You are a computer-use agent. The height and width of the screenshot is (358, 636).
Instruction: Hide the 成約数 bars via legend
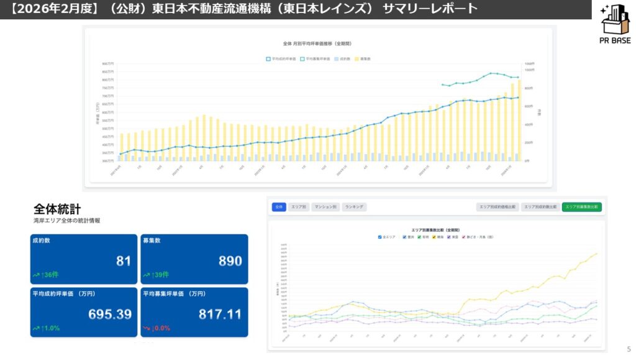click(x=336, y=59)
